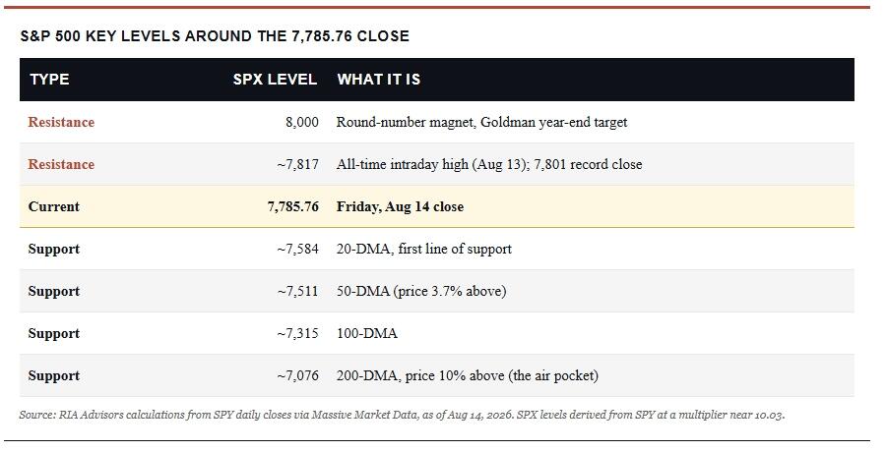Select the ~7,817 level value

(x=297, y=164)
